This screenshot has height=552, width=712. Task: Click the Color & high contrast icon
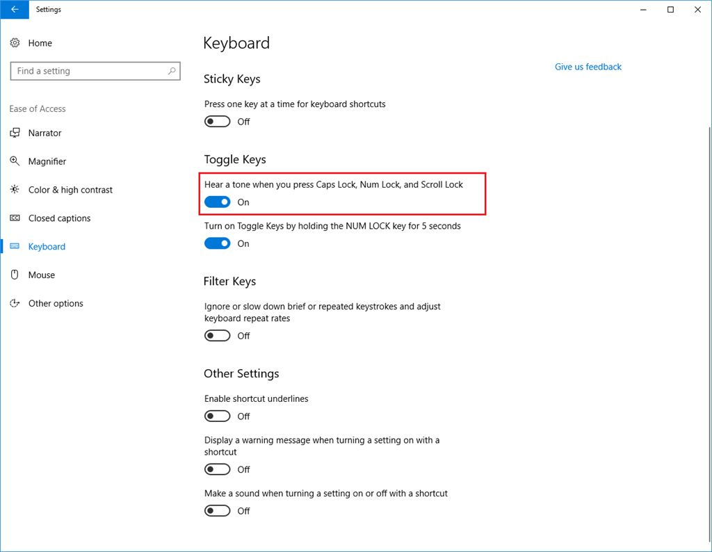coord(15,190)
